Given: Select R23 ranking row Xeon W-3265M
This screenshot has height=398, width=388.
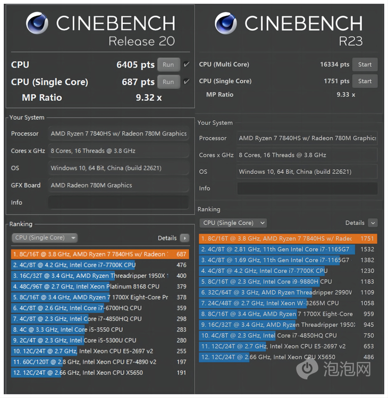Looking at the screenshot, I should (288, 303).
